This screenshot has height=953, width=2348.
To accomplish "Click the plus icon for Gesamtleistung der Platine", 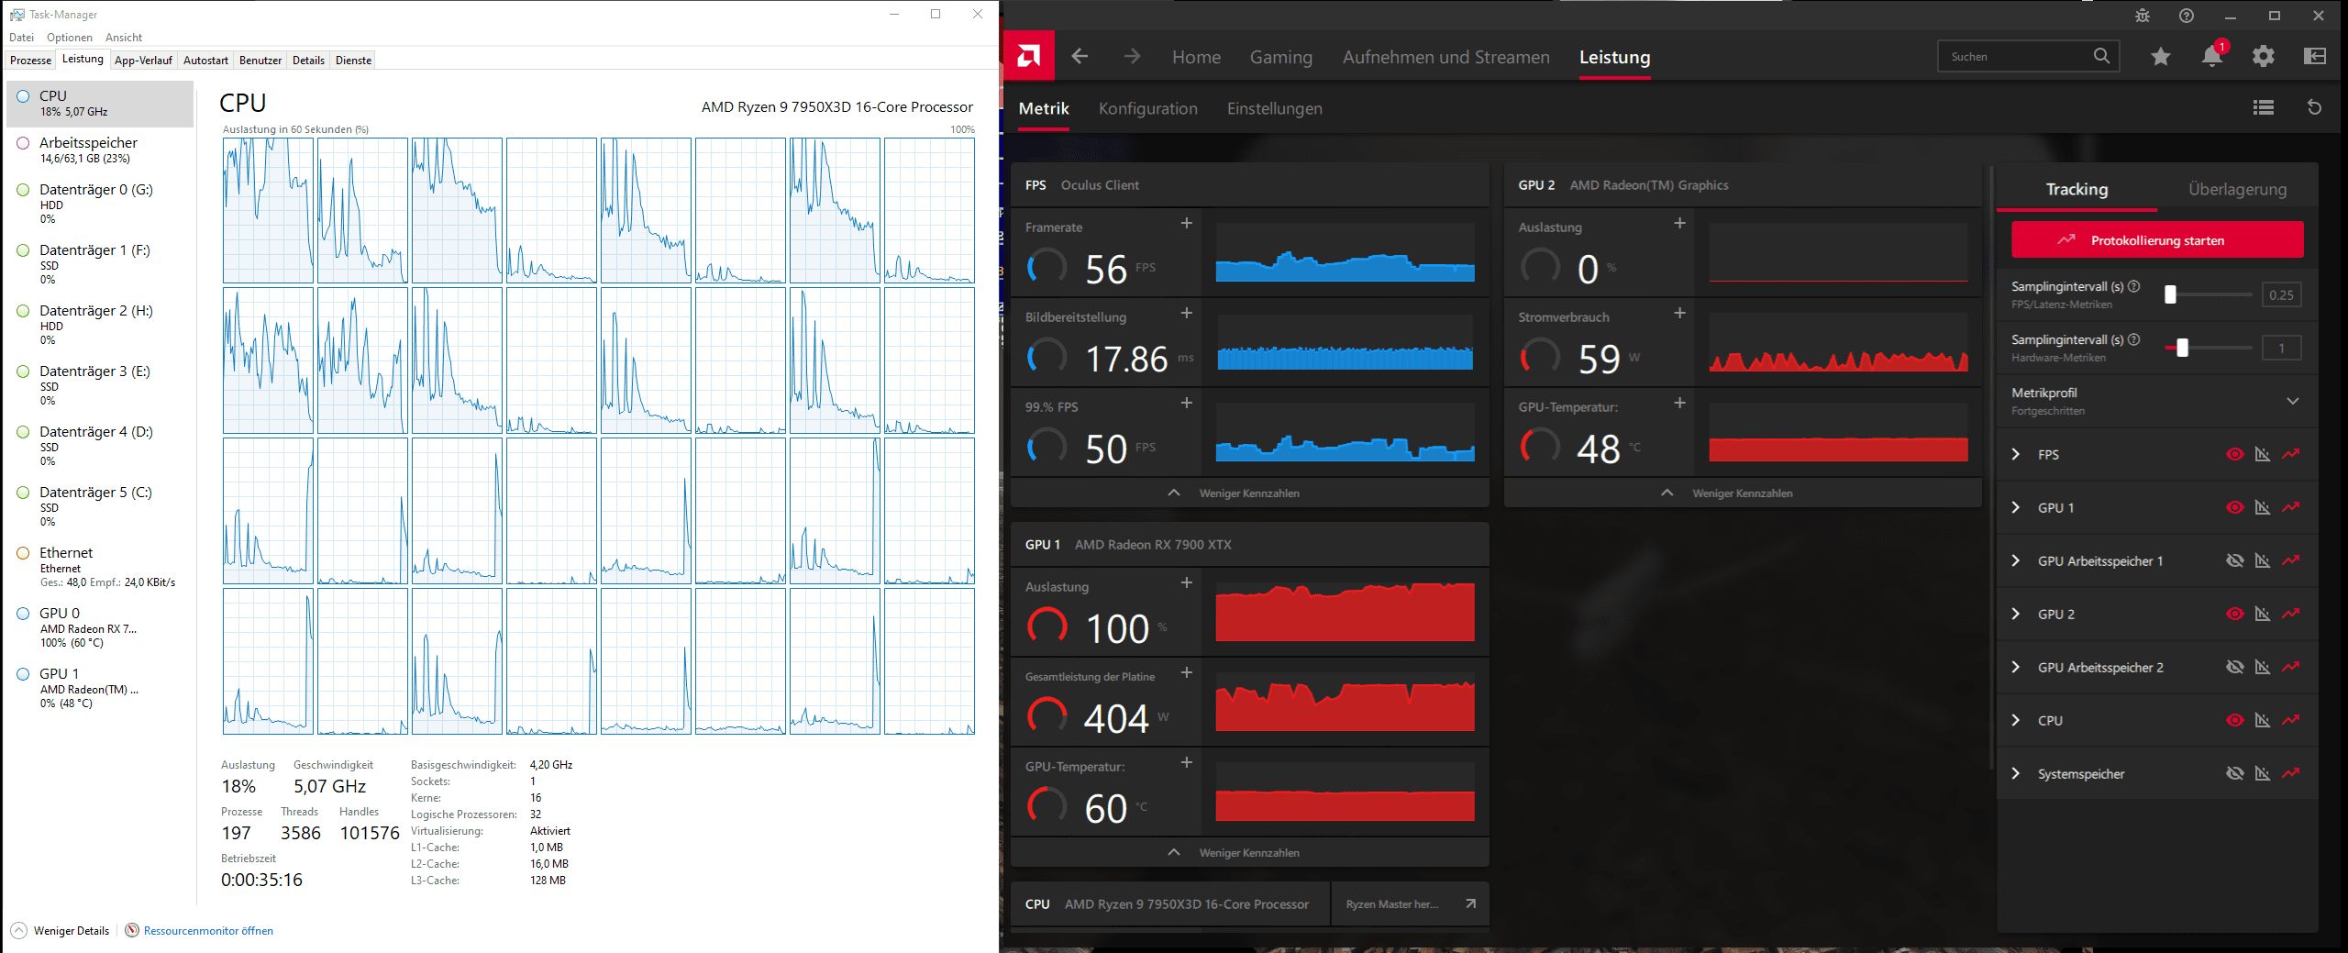I will point(1187,672).
